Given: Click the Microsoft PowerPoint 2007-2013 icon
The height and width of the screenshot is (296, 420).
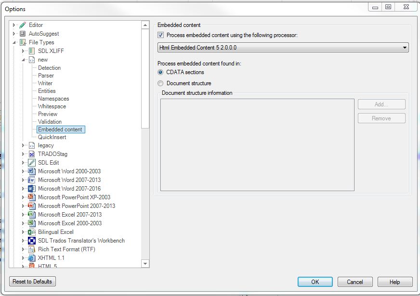Looking at the screenshot, I should [32, 206].
